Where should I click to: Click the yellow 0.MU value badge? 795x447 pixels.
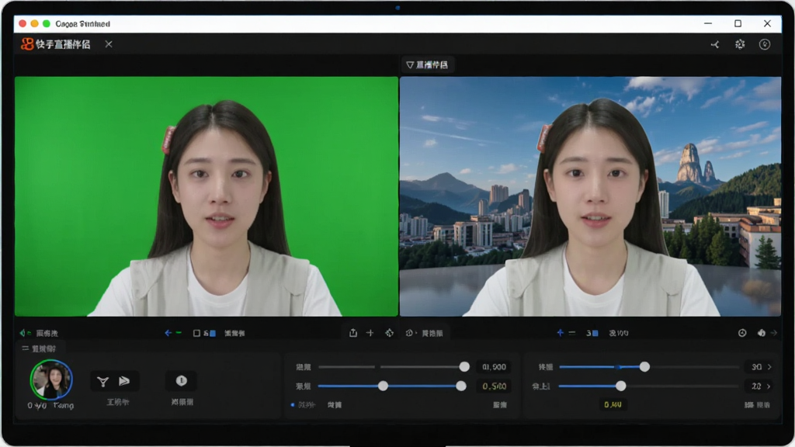coord(613,404)
